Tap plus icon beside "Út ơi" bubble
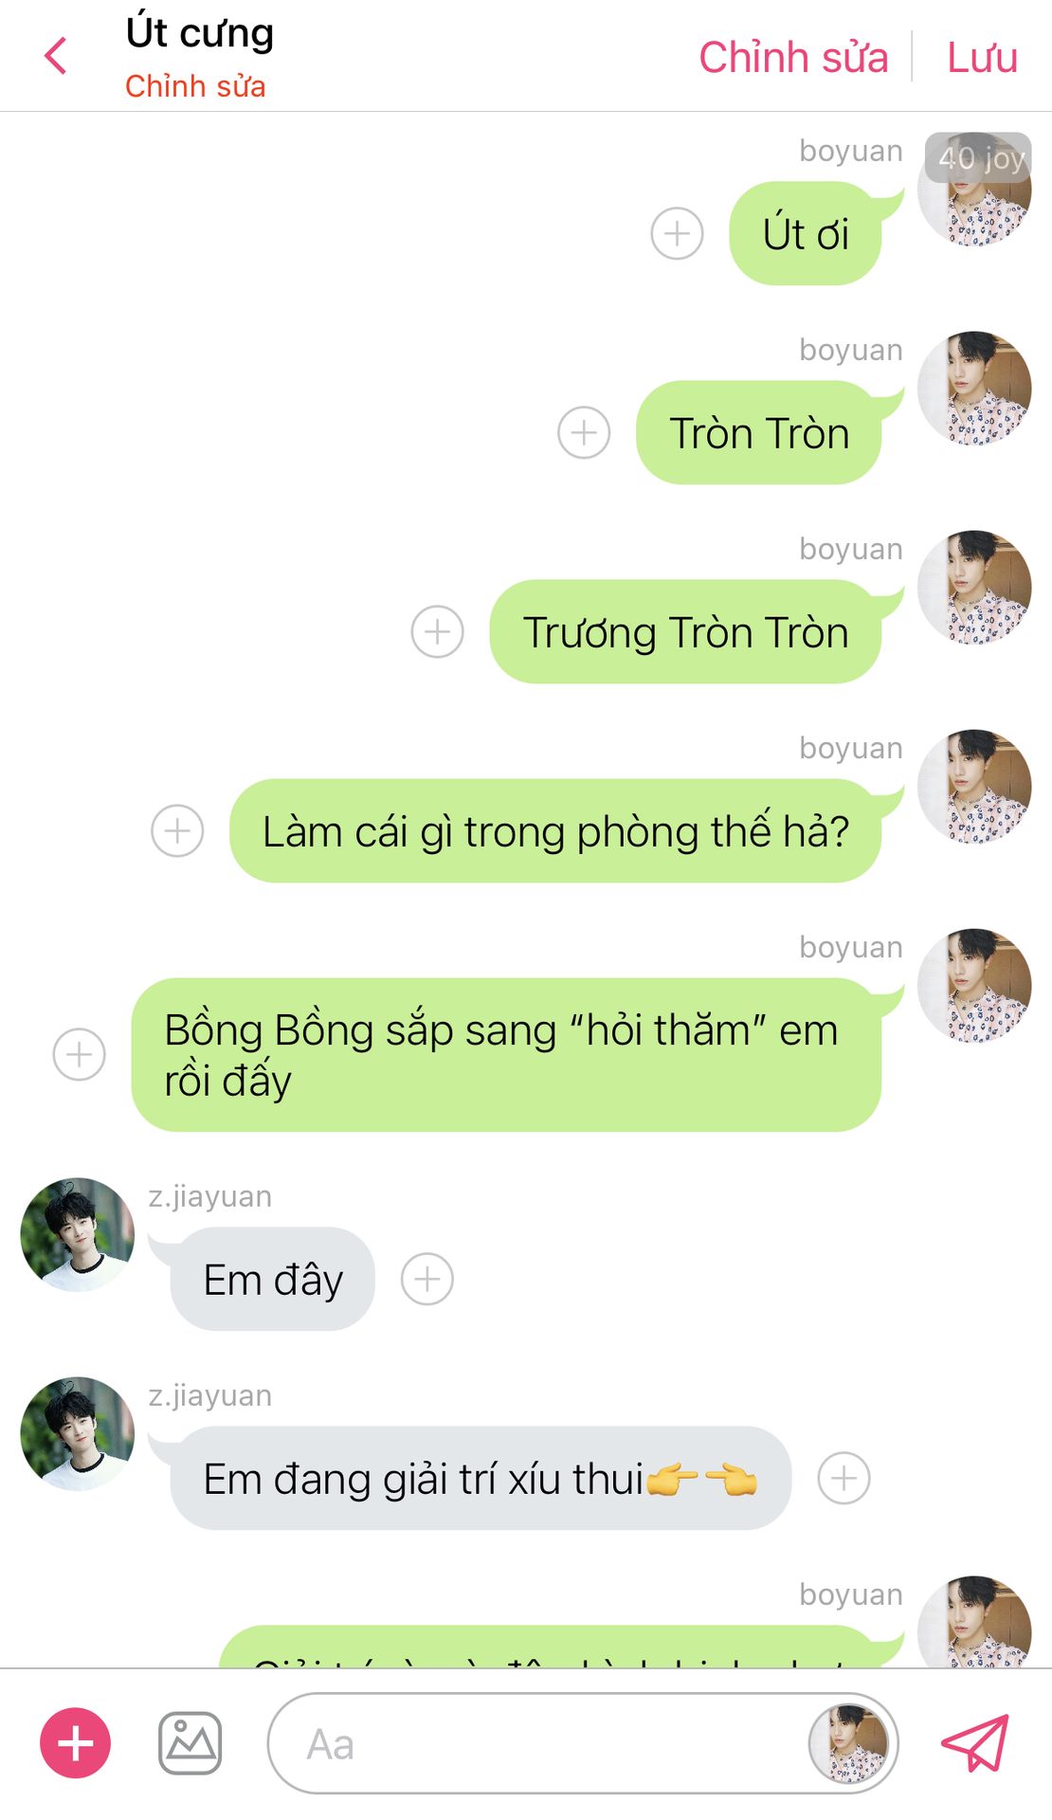Viewport: 1052px width, 1820px height. 677,233
